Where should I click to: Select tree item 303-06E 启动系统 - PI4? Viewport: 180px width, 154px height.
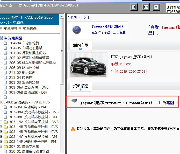27,107
